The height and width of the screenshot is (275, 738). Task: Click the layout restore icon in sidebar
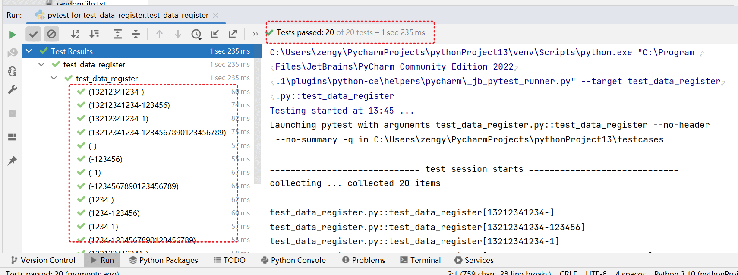point(13,137)
